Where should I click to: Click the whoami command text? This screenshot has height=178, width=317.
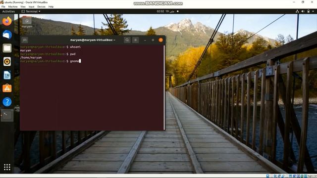pos(75,47)
